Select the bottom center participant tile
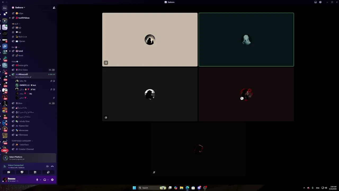The width and height of the screenshot is (339, 191). [x=198, y=149]
